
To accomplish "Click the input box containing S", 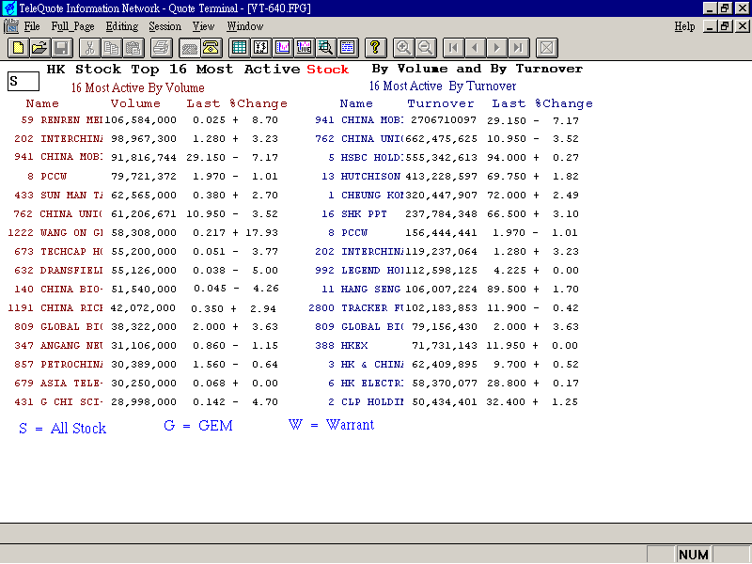I will 23,81.
